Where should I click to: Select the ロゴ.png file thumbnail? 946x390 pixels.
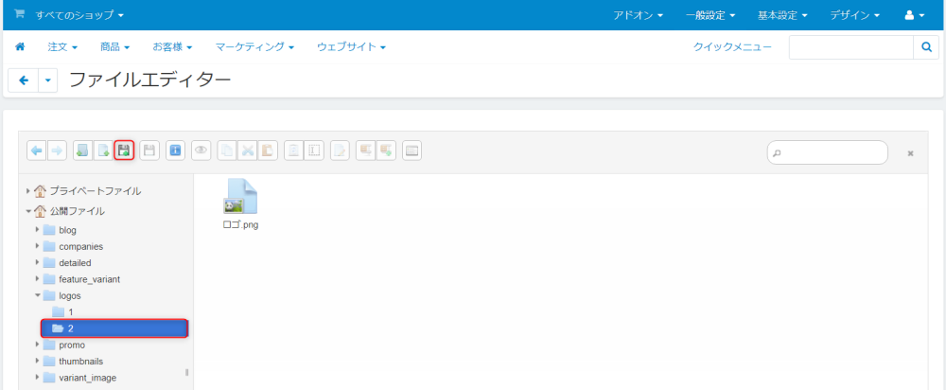click(240, 204)
